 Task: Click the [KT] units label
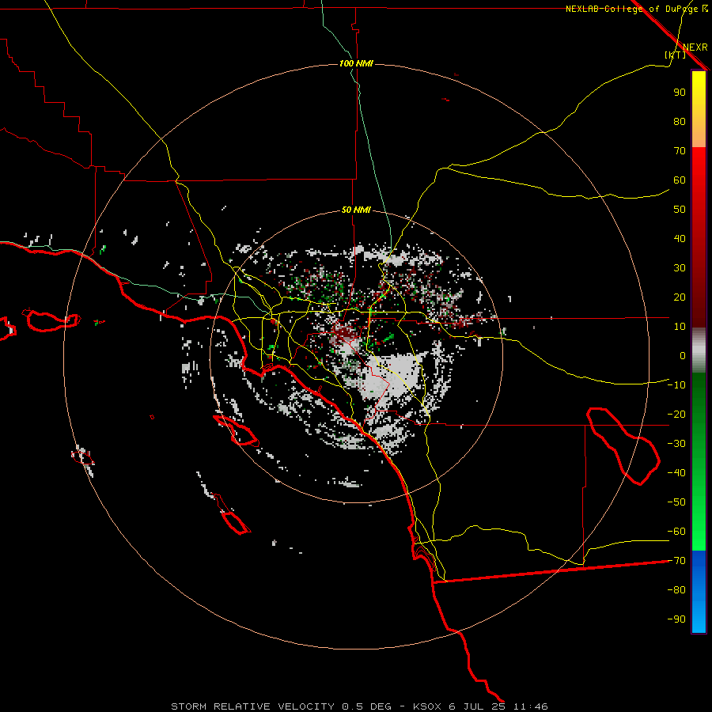coord(676,55)
